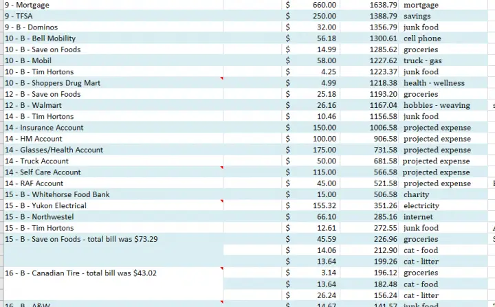
Task: Select the Save on Foods $73.29 total bill cell
Action: tap(113, 250)
